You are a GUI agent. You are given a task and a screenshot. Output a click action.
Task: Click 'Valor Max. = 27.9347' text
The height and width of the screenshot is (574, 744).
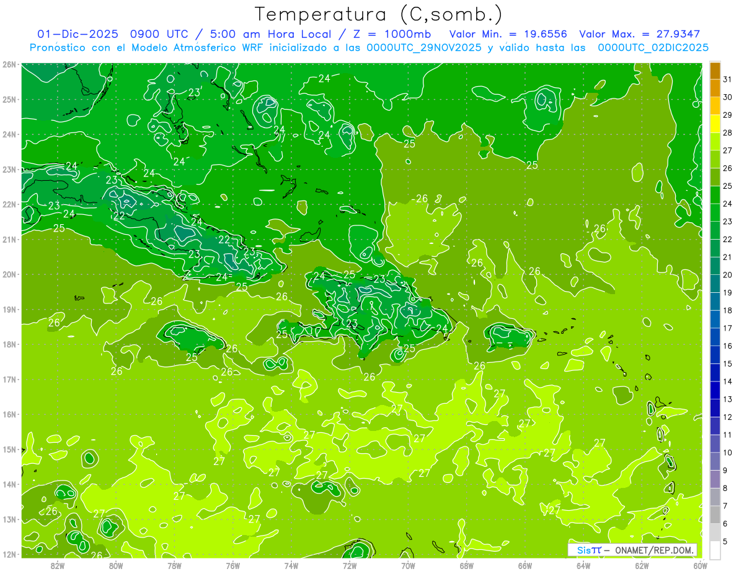[639, 34]
